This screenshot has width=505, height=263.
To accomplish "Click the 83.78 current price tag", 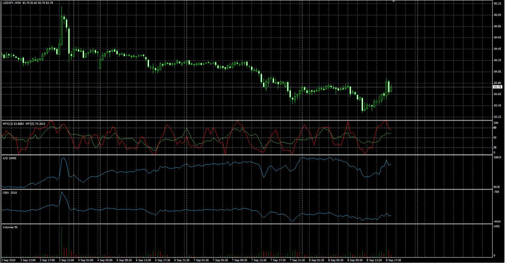I will tap(497, 87).
